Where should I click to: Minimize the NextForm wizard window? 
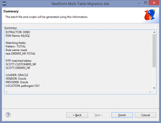click(139, 3)
